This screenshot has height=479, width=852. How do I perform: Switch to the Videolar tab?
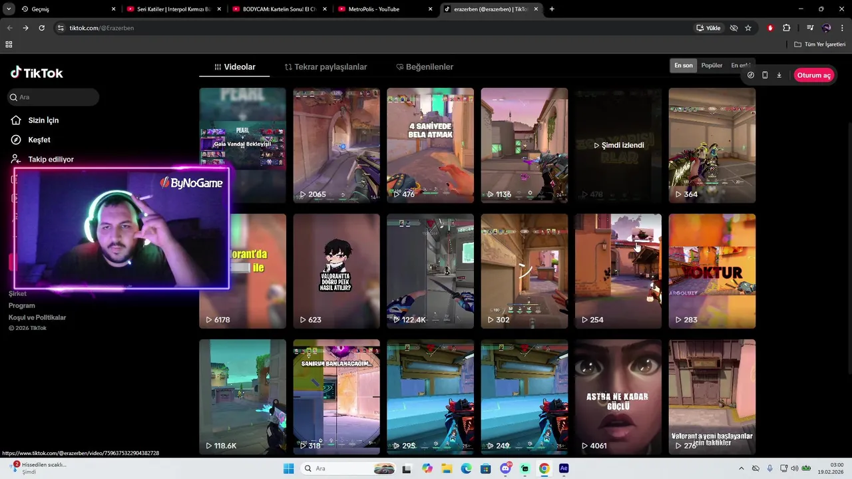[234, 67]
